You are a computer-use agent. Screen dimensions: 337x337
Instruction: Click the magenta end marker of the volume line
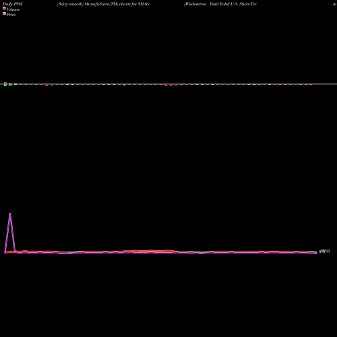point(315,253)
